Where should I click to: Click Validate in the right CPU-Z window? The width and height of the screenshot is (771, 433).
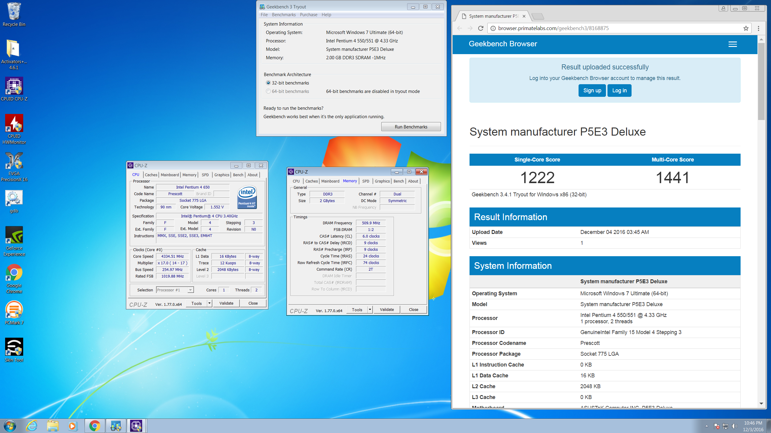[387, 309]
